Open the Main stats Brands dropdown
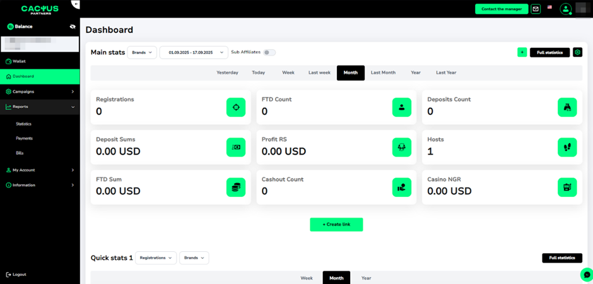The height and width of the screenshot is (284, 593). [142, 52]
